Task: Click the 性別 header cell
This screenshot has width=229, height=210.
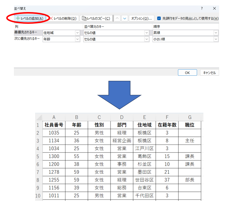Action: pyautogui.click(x=99, y=125)
